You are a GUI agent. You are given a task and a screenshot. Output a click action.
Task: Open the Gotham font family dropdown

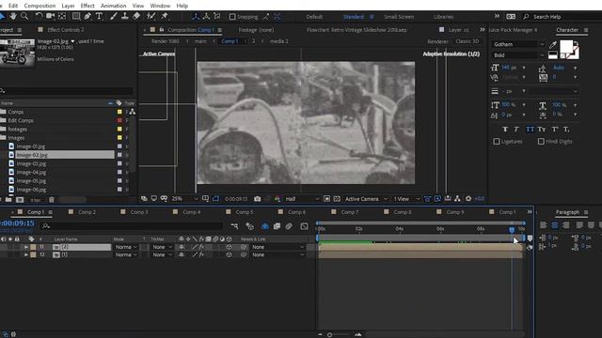(518, 44)
